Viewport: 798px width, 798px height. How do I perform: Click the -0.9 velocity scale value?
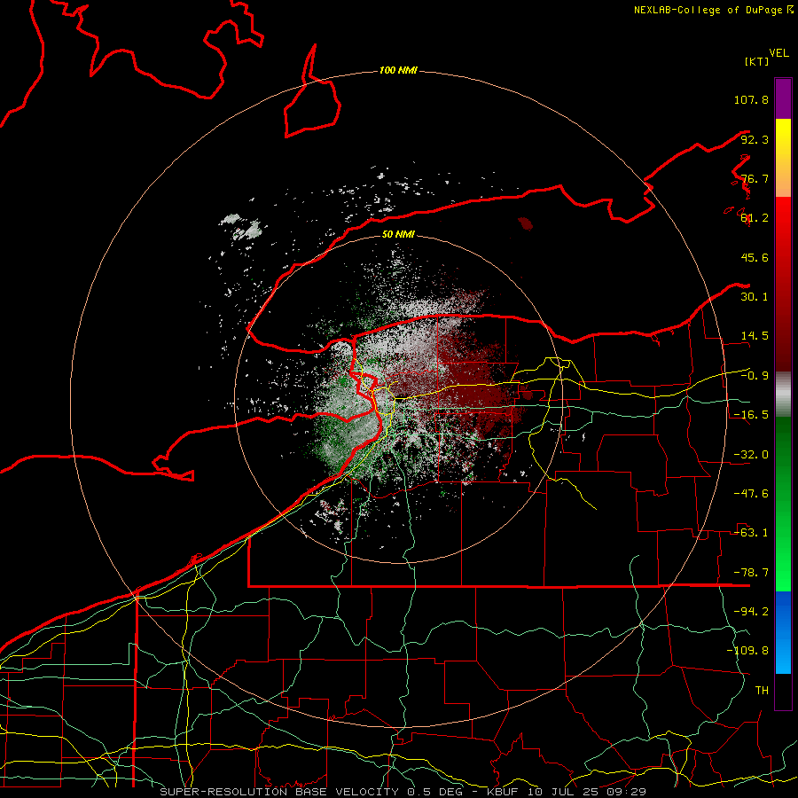tap(755, 376)
